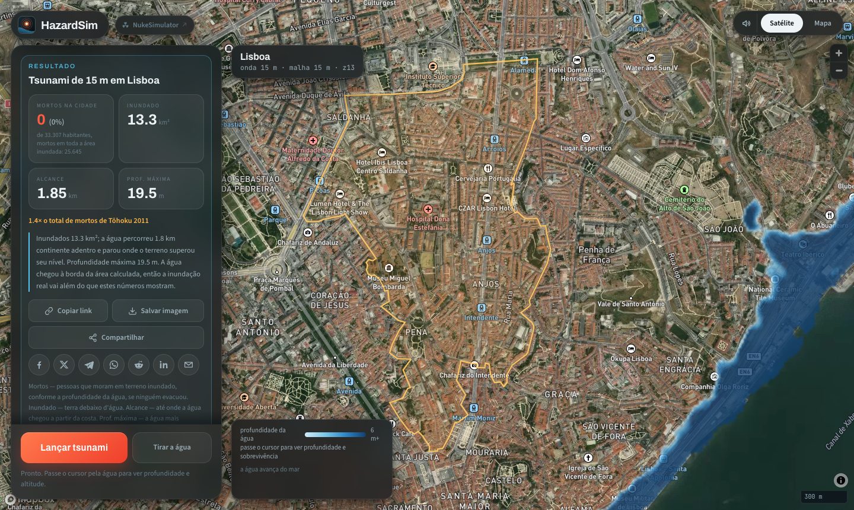Share result on Telegram
This screenshot has height=510, width=854.
point(89,365)
